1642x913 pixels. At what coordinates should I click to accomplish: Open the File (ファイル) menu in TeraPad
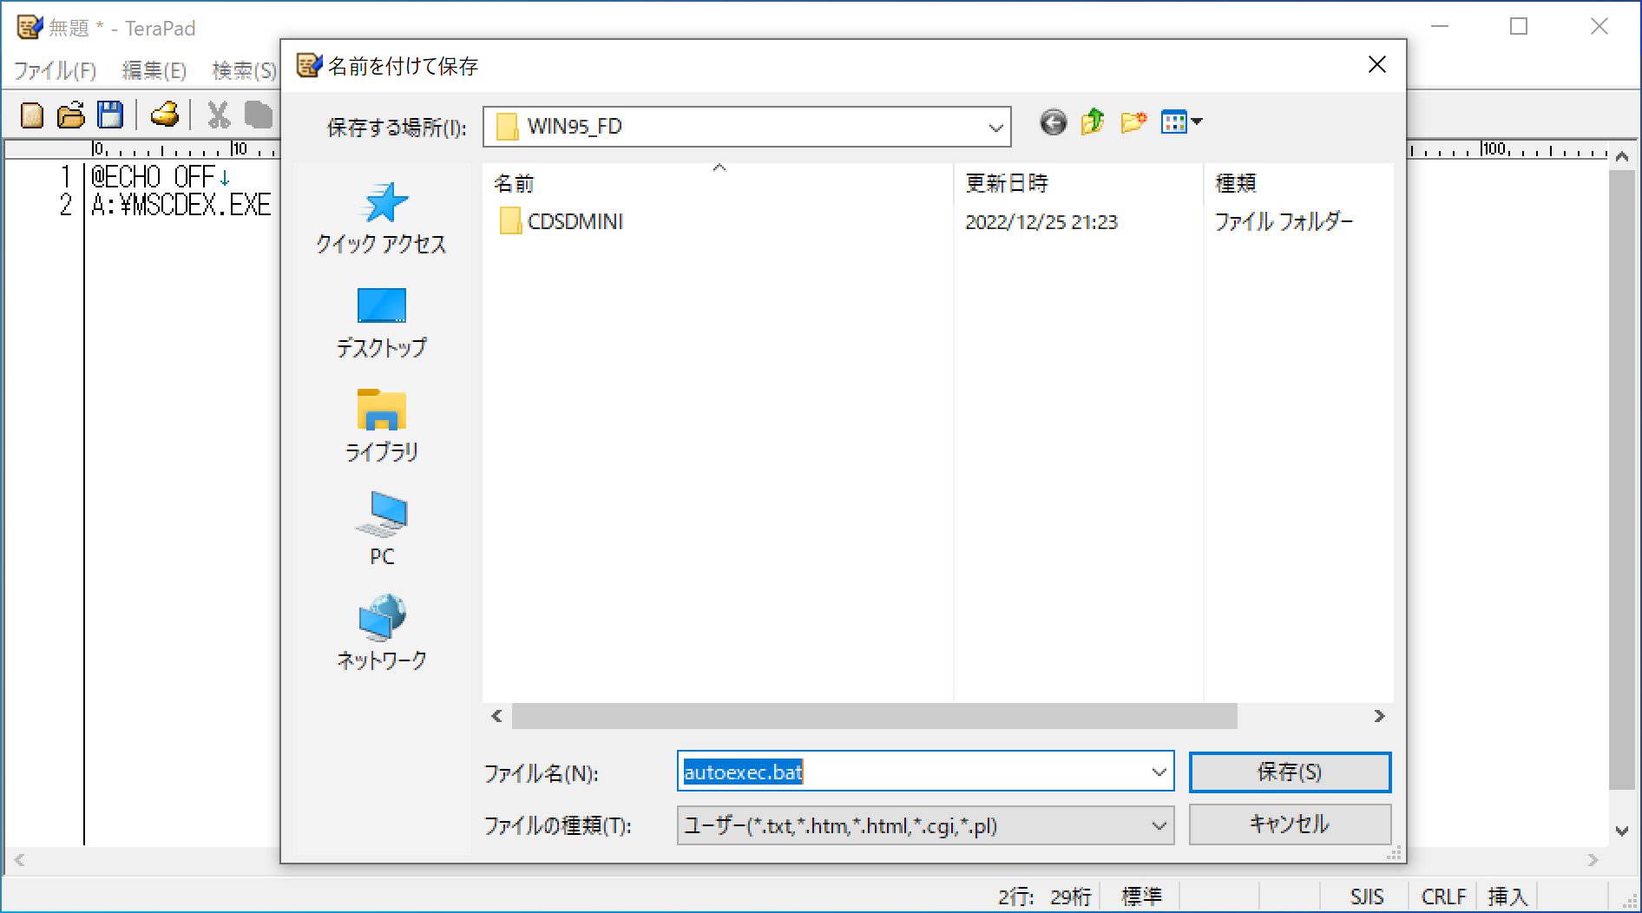(x=55, y=70)
